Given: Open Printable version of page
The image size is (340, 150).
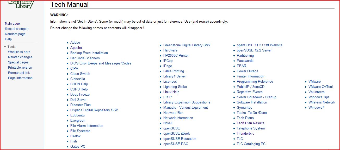Looking at the screenshot, I should click(20, 68).
